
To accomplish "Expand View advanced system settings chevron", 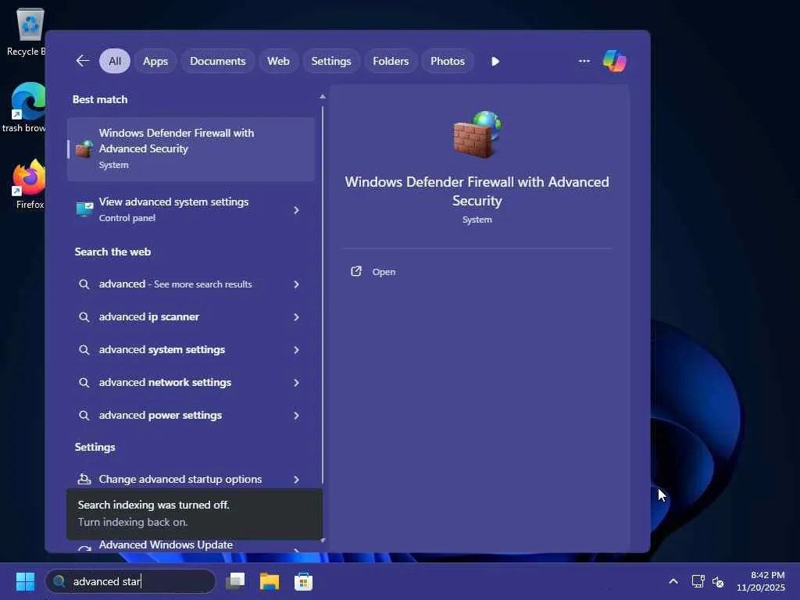I will pos(296,209).
